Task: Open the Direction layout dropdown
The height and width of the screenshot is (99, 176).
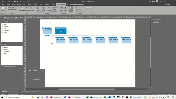Action: [26, 9]
